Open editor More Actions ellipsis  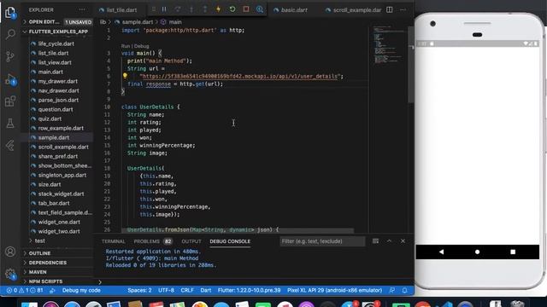pos(403,9)
